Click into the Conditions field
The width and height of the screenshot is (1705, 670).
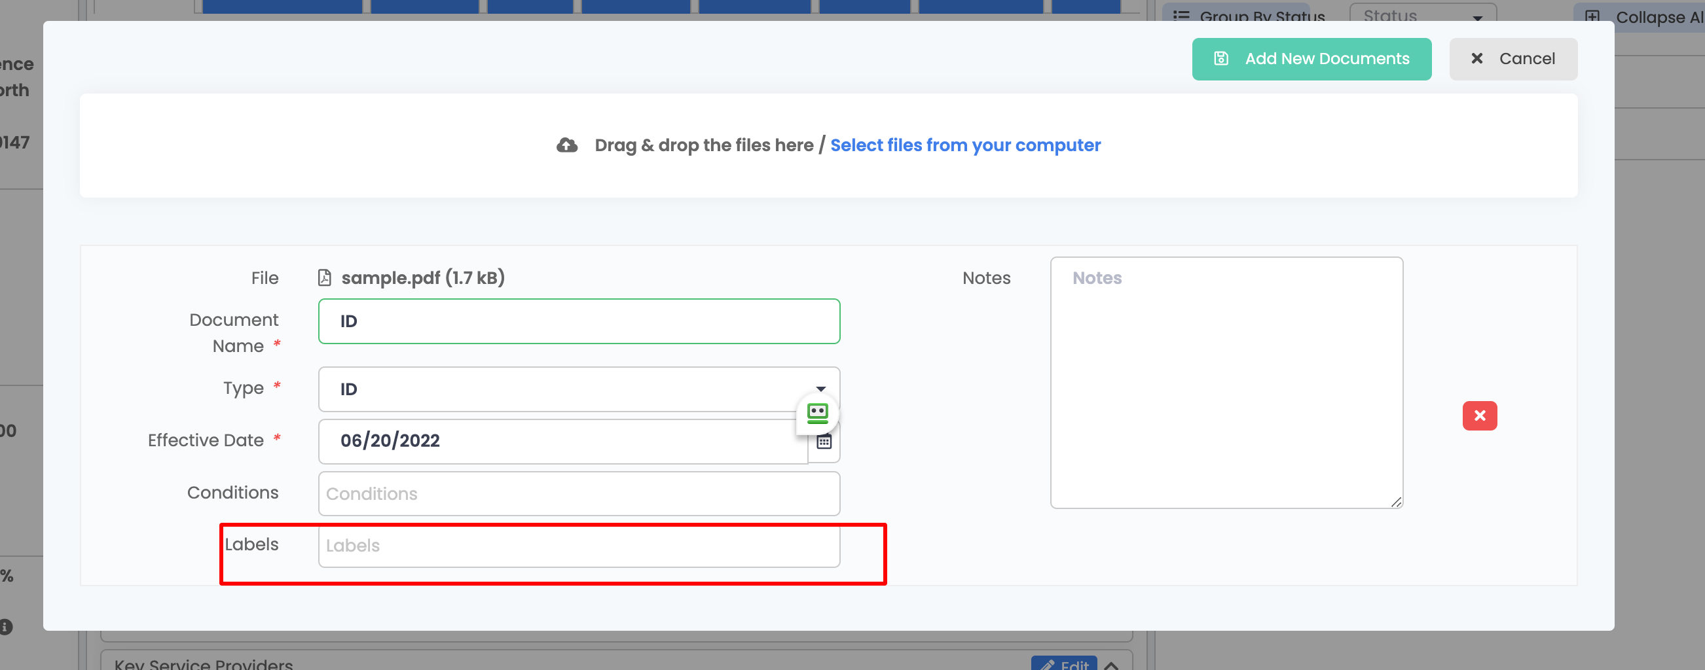[579, 493]
